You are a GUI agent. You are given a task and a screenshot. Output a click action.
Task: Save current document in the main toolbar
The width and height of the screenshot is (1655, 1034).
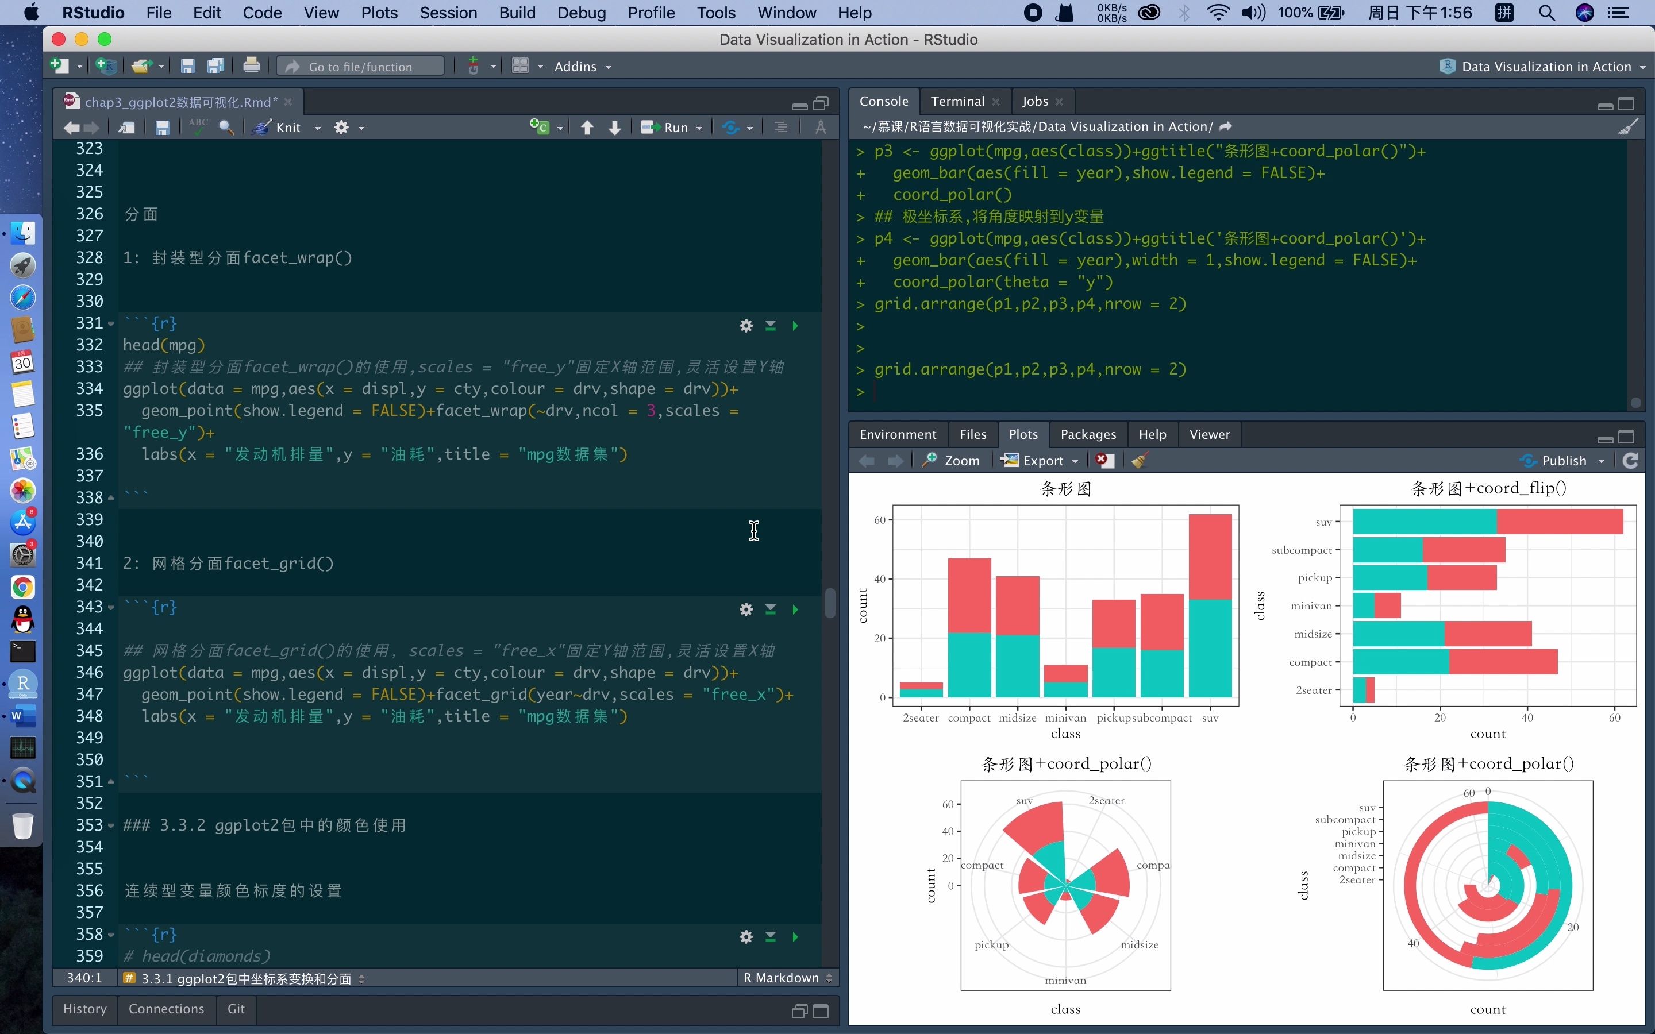click(x=187, y=66)
